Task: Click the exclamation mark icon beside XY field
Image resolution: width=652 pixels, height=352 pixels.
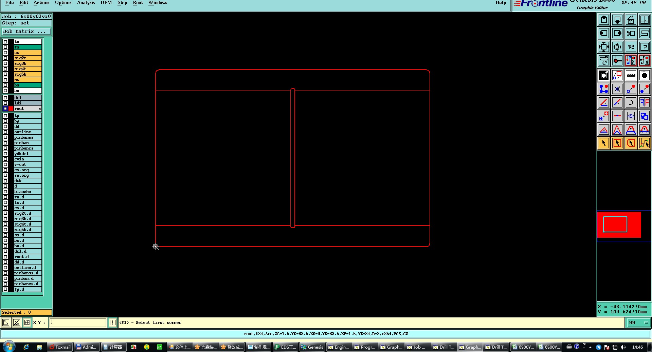Action: point(113,322)
